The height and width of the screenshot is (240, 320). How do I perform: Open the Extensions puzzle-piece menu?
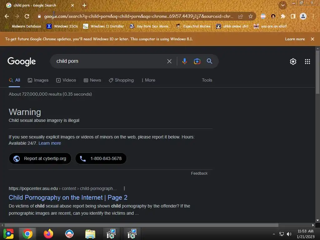point(283,16)
